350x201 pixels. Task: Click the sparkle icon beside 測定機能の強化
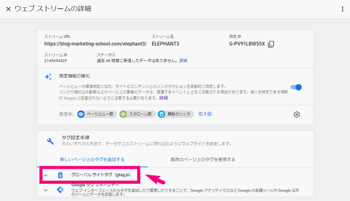tap(48, 77)
